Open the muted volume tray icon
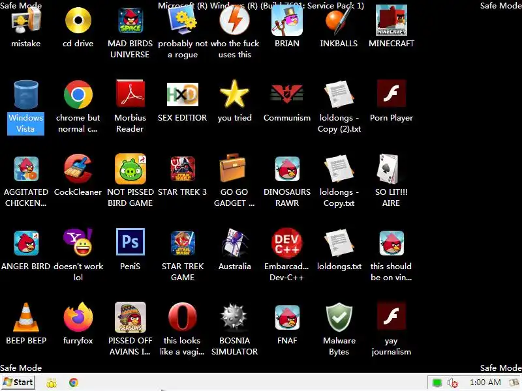Image resolution: width=522 pixels, height=391 pixels. pyautogui.click(x=453, y=383)
